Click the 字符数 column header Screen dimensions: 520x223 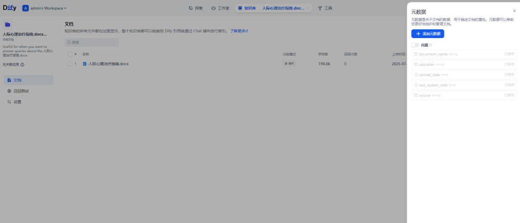pyautogui.click(x=323, y=54)
